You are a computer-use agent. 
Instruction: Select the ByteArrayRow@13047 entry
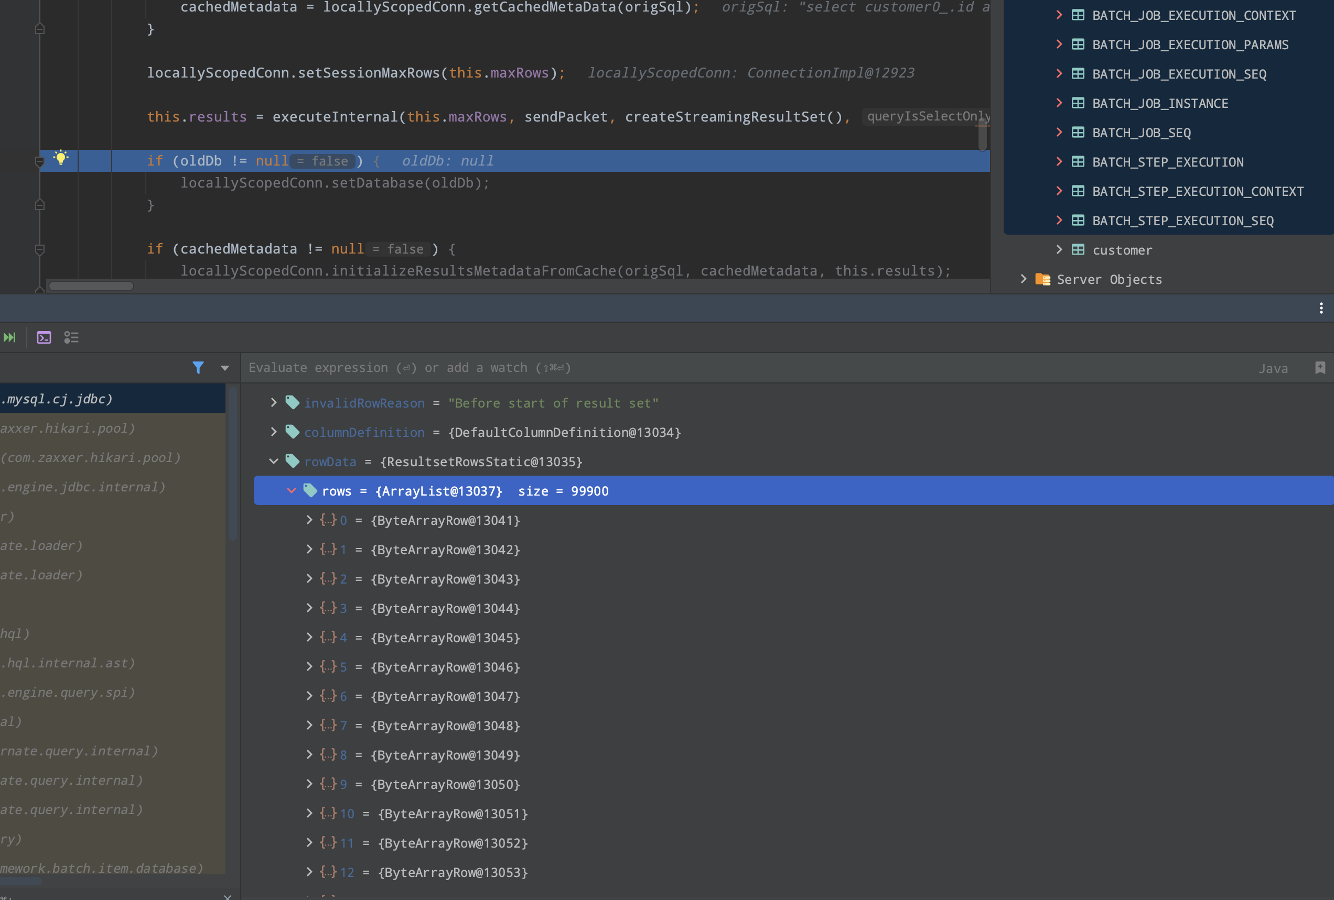coord(445,696)
